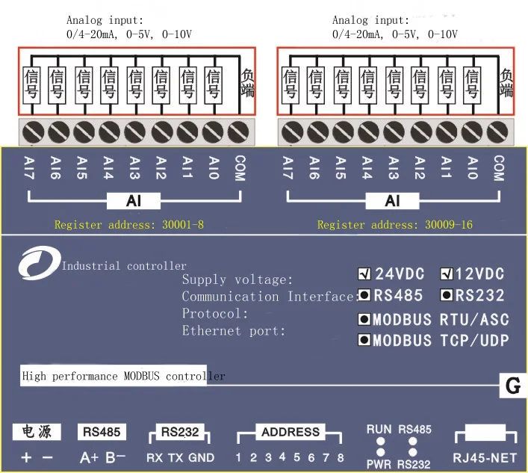Click the 信号 box above AI7 in the 30009-16 block

click(291, 86)
